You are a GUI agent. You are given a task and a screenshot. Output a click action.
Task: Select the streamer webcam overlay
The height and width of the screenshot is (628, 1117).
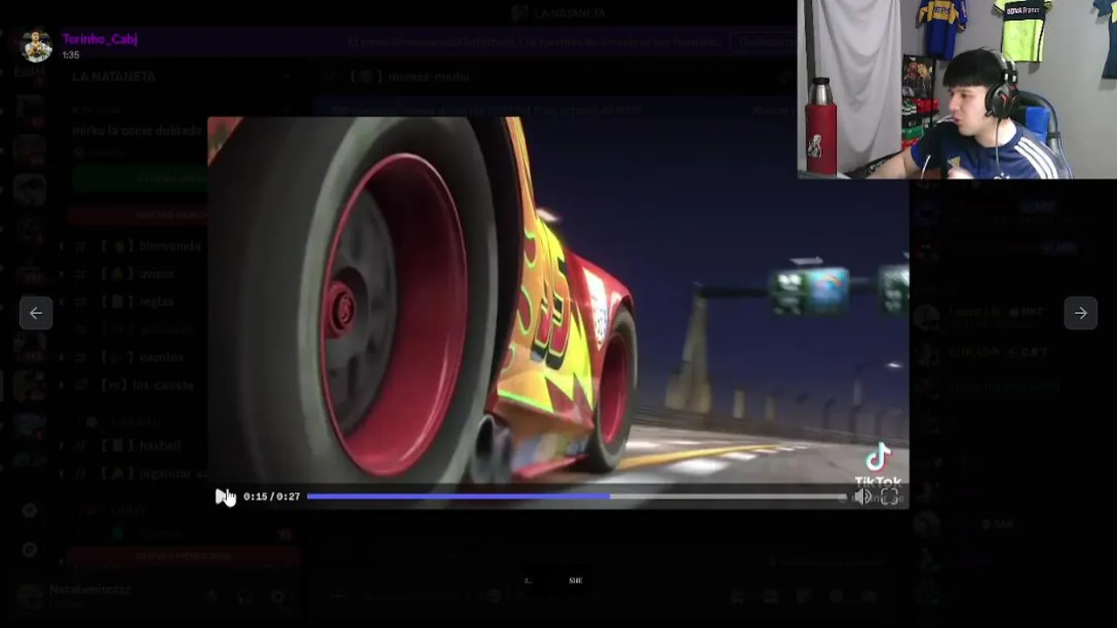tap(957, 89)
